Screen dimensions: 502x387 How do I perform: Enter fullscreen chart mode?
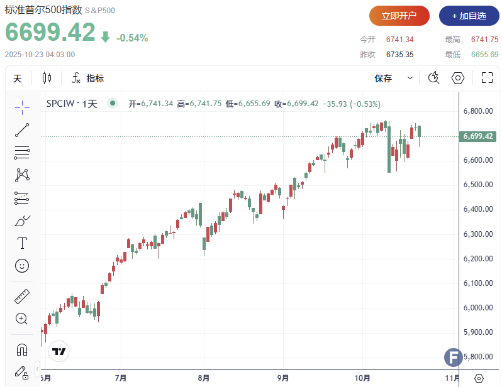coord(486,78)
